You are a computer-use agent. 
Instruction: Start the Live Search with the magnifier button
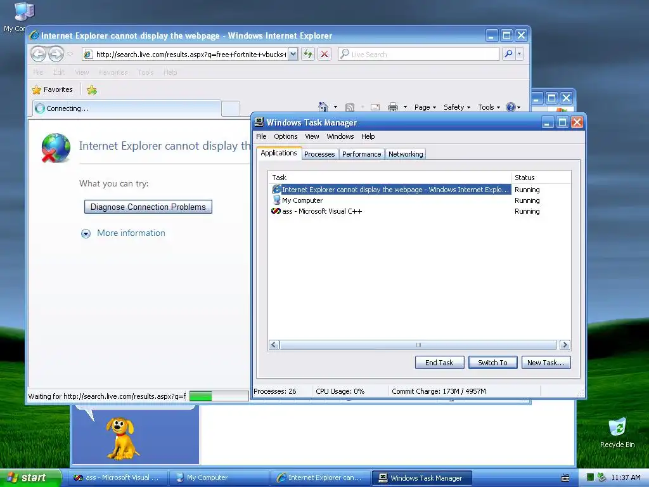point(508,54)
